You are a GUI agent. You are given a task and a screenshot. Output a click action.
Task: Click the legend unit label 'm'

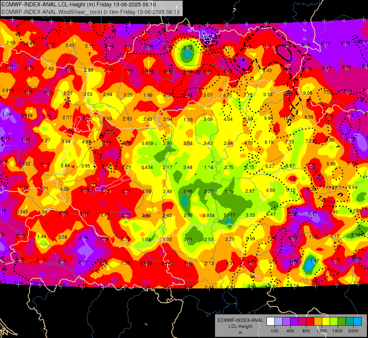point(240,333)
